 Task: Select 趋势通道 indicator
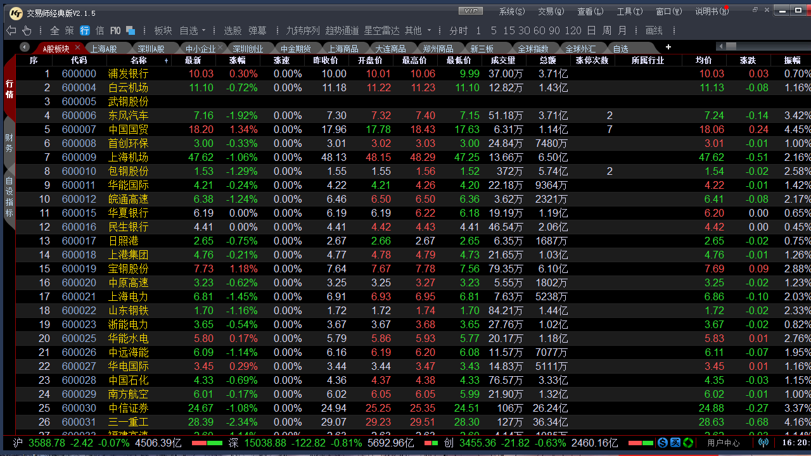tap(342, 30)
